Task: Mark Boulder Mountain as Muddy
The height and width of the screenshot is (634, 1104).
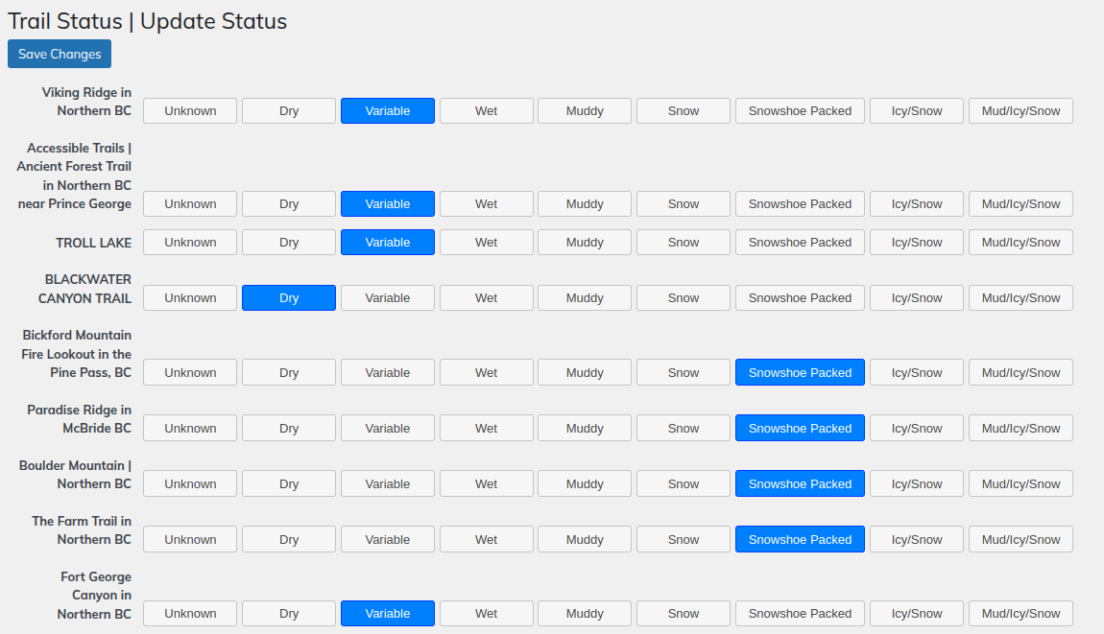Action: point(585,483)
